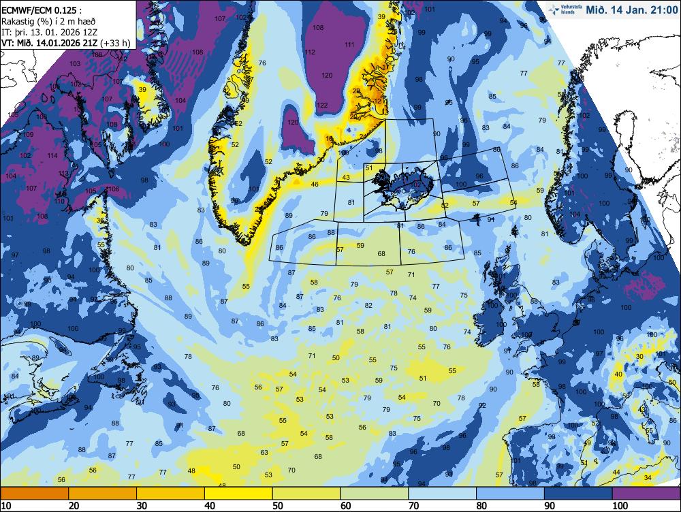Click the 'ECMWF/ECM 0.125 :' model title
The width and height of the screenshot is (681, 512).
tap(40, 10)
